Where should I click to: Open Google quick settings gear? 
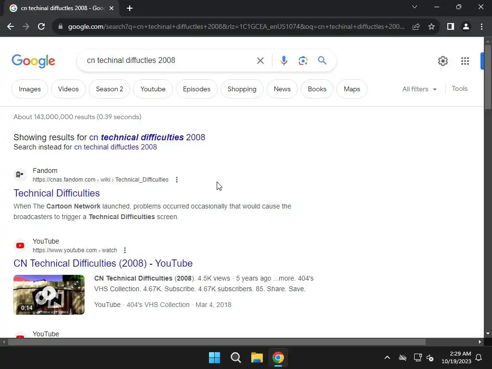click(443, 61)
